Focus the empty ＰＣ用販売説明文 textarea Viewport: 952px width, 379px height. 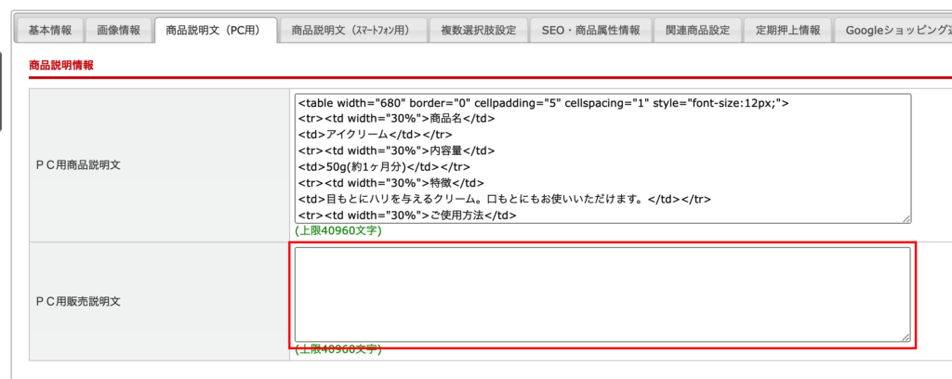pyautogui.click(x=602, y=294)
